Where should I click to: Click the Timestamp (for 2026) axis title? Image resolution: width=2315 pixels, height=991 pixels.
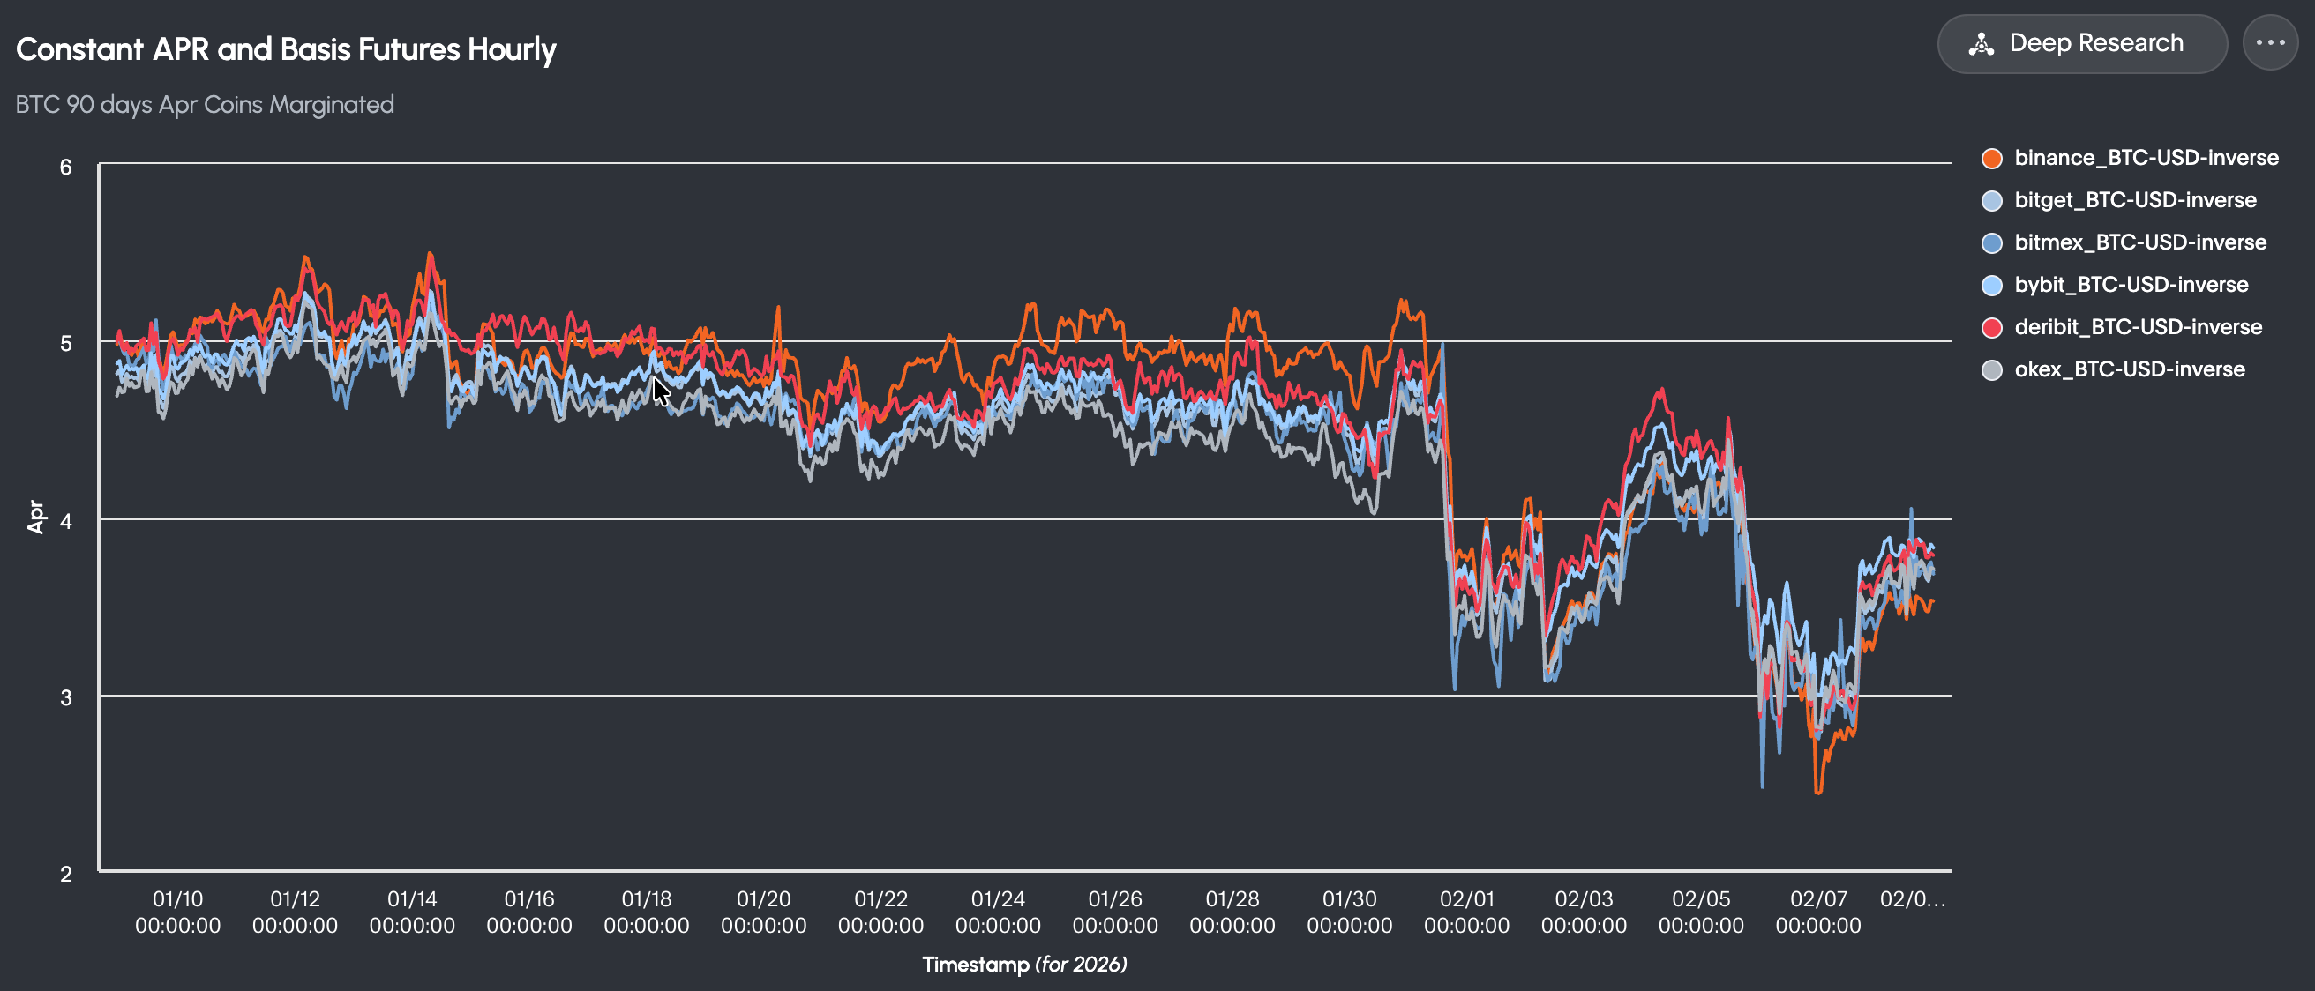(x=1023, y=964)
